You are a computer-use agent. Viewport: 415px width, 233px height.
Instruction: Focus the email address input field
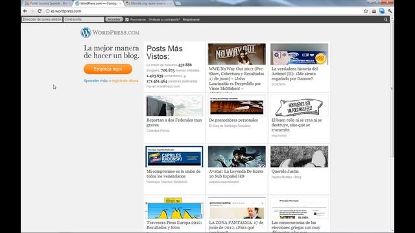point(42,19)
